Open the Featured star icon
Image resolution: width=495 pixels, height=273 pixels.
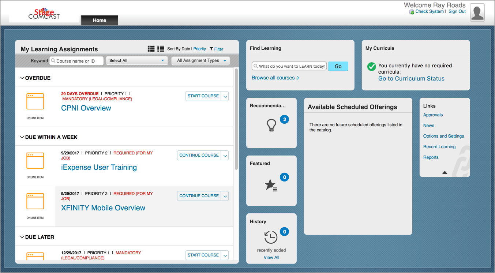pos(271,185)
